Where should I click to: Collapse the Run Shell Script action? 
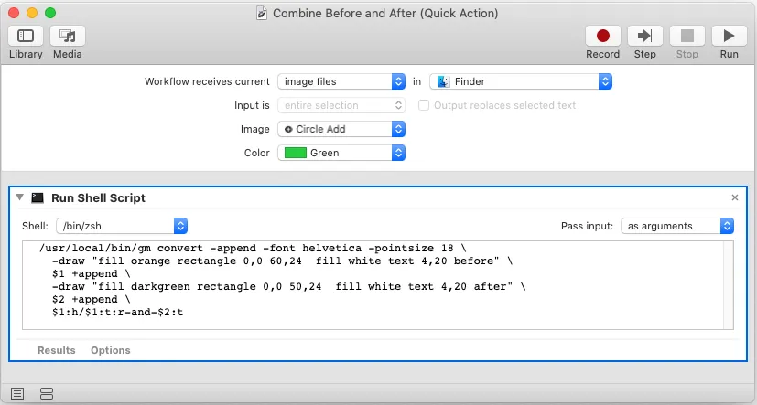tap(20, 197)
